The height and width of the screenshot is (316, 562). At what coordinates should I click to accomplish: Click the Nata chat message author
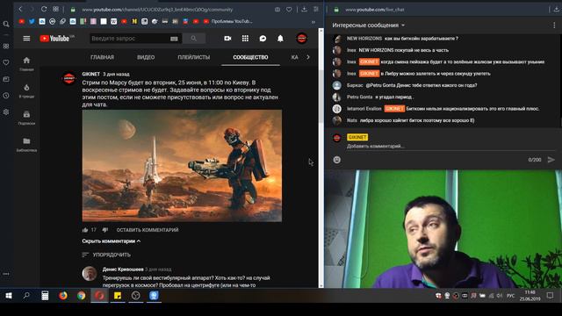[x=351, y=120]
